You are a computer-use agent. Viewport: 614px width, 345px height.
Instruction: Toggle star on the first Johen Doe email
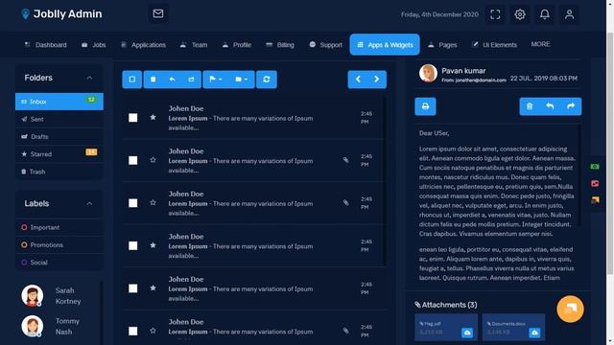pos(153,117)
